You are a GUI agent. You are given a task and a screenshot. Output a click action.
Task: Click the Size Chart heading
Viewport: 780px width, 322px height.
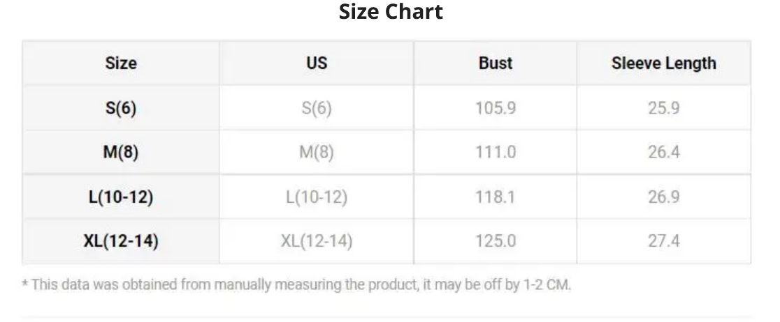391,11
